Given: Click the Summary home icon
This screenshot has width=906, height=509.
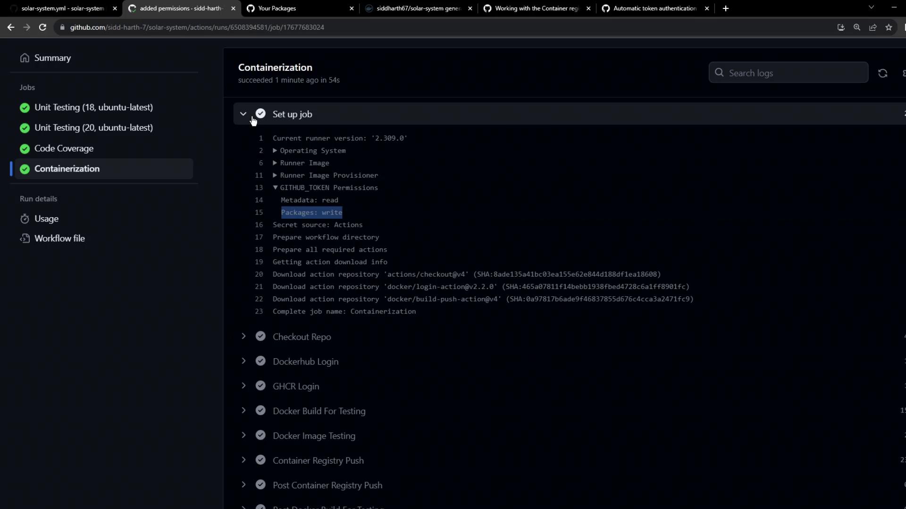Looking at the screenshot, I should [25, 58].
